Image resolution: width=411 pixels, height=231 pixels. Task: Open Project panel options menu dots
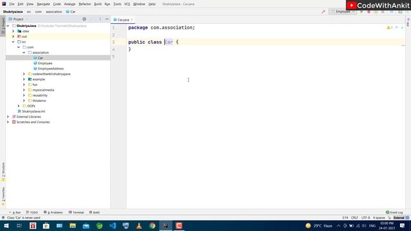(100, 19)
